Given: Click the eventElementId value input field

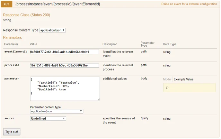Looking at the screenshot, I should pos(64,52).
